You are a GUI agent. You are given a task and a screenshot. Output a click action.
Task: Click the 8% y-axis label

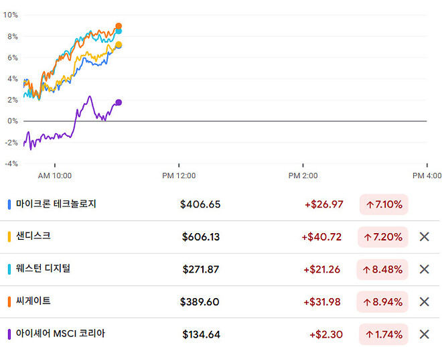13,36
